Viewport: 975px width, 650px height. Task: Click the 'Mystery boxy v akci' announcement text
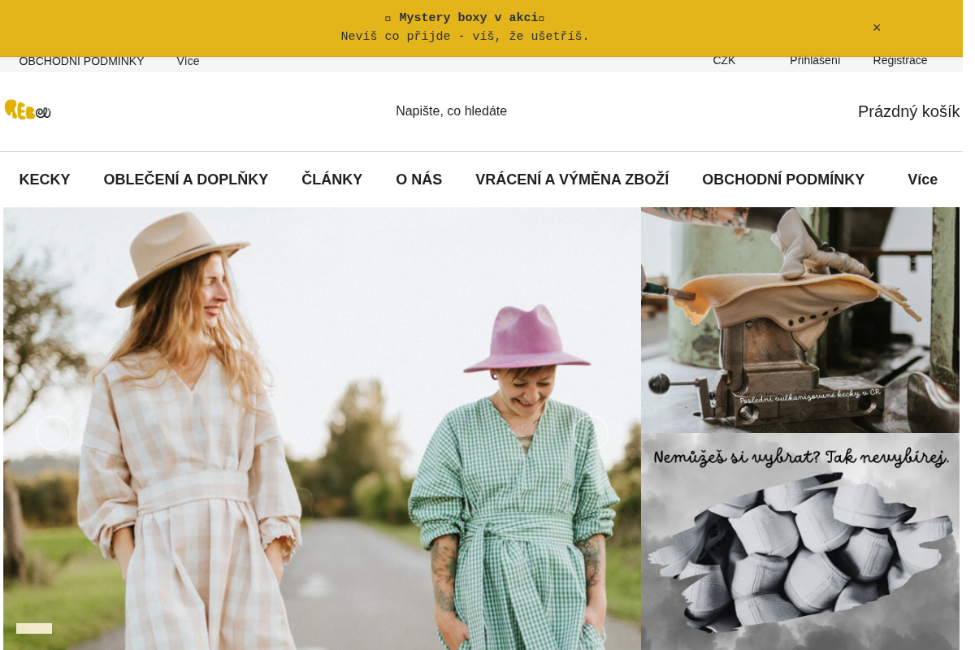pos(465,18)
